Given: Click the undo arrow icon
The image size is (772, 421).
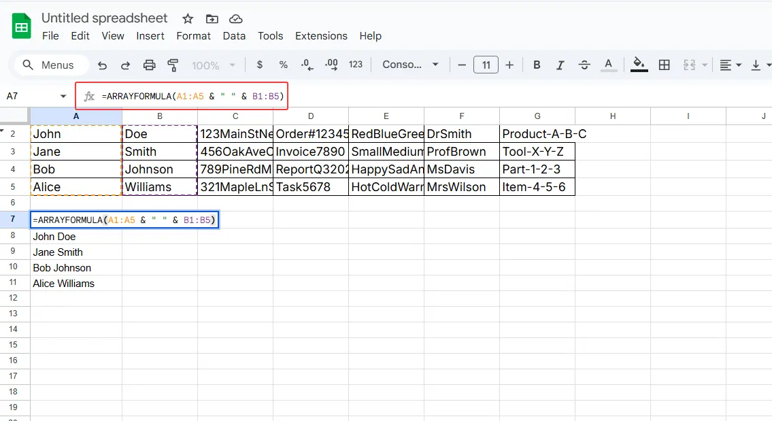Looking at the screenshot, I should pos(103,65).
